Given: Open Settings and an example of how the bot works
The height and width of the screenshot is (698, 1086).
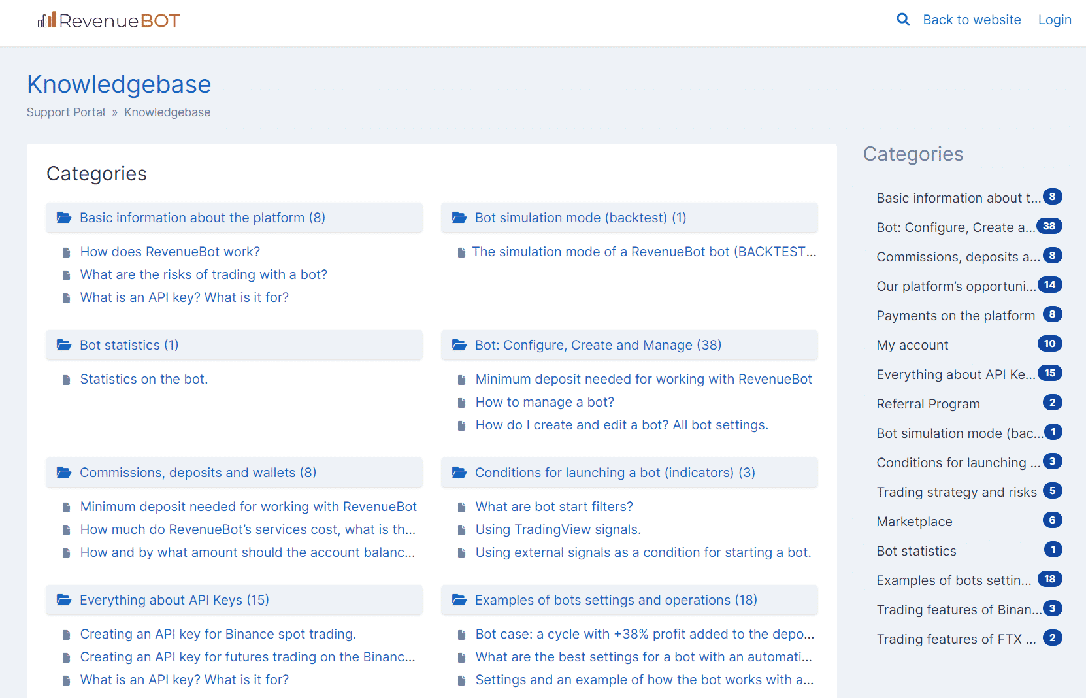Looking at the screenshot, I should coord(644,680).
